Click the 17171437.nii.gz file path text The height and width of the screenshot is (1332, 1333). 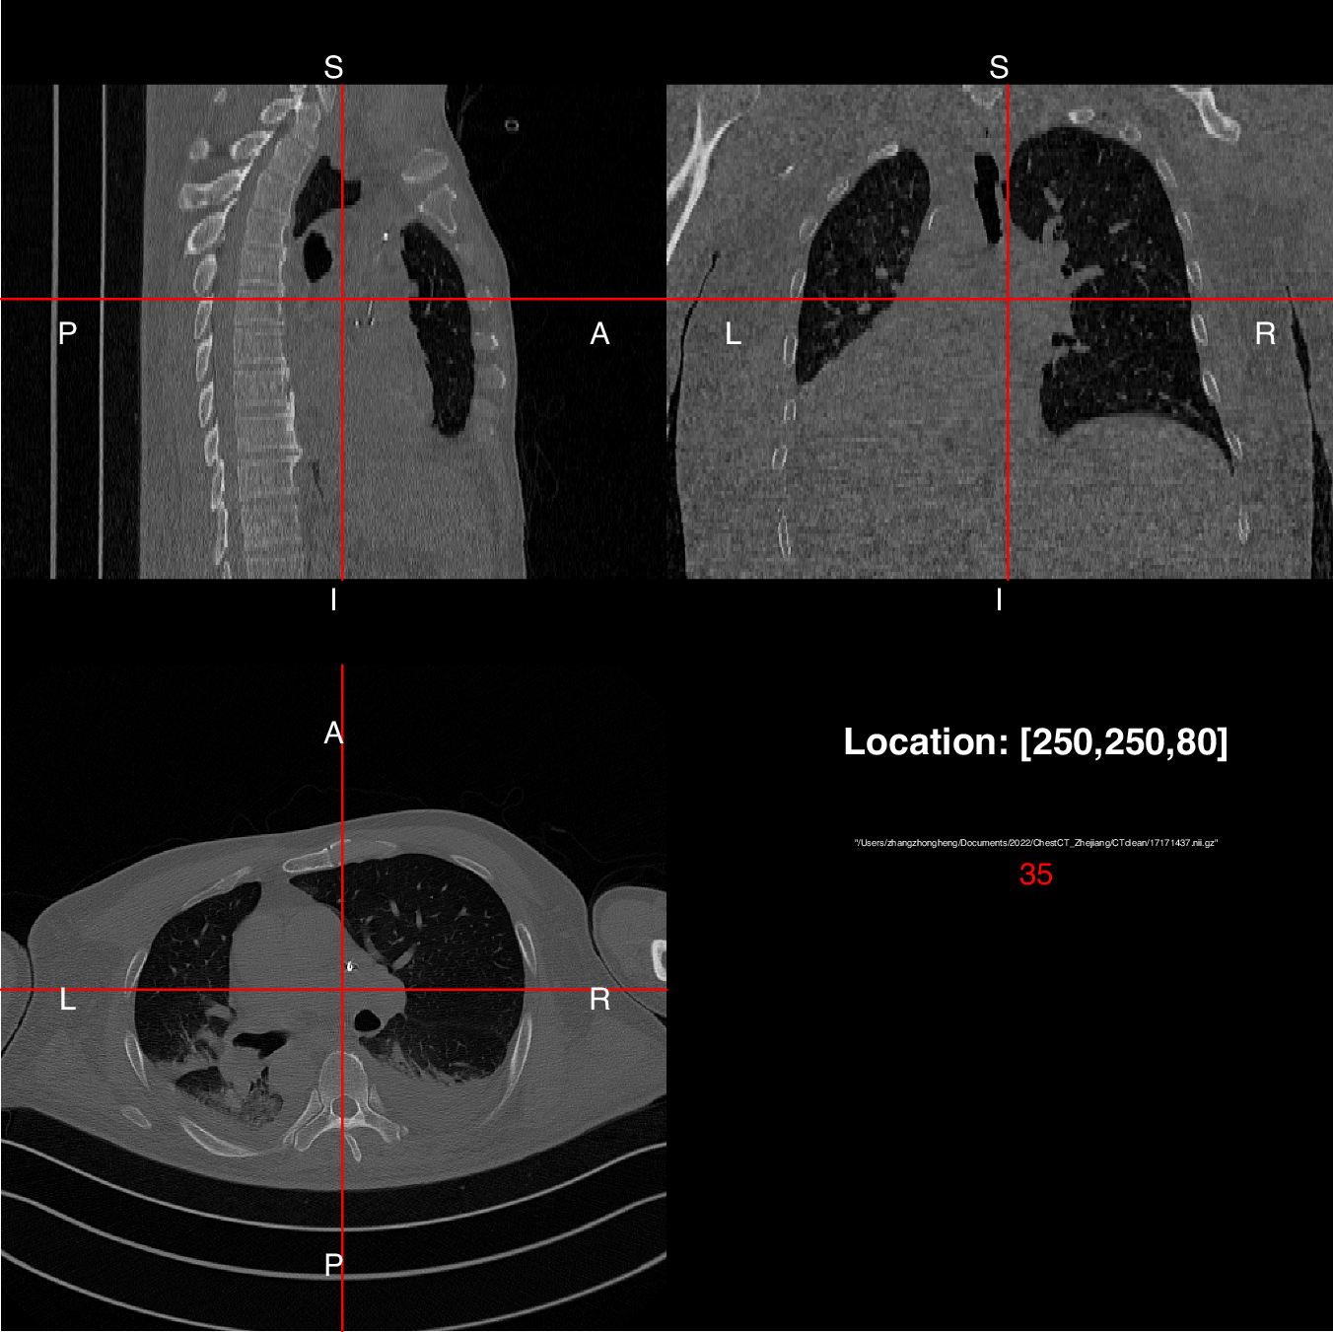click(x=1037, y=842)
